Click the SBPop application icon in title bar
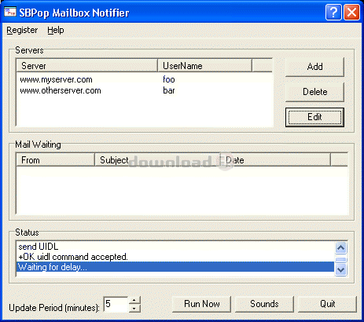The width and height of the screenshot is (364, 322). click(9, 12)
